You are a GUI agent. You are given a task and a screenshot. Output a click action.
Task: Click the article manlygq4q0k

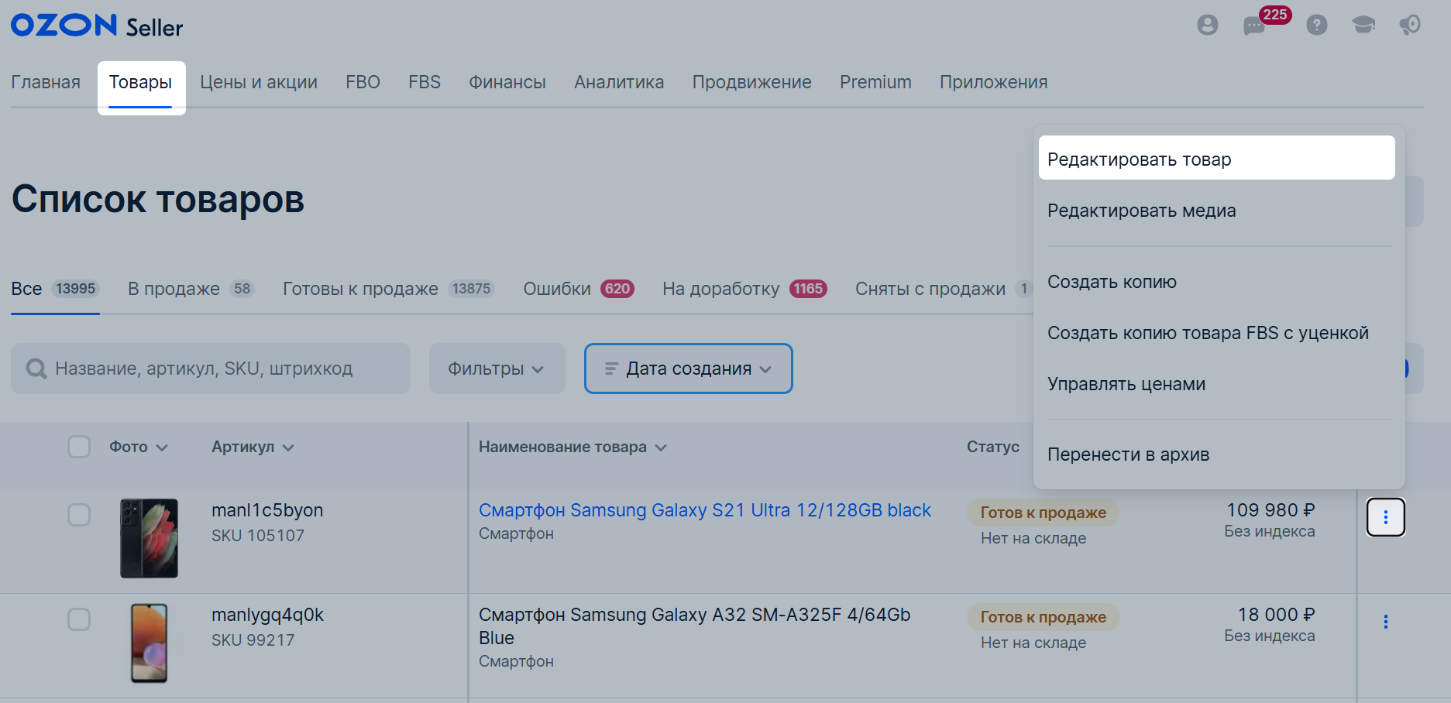pyautogui.click(x=267, y=615)
